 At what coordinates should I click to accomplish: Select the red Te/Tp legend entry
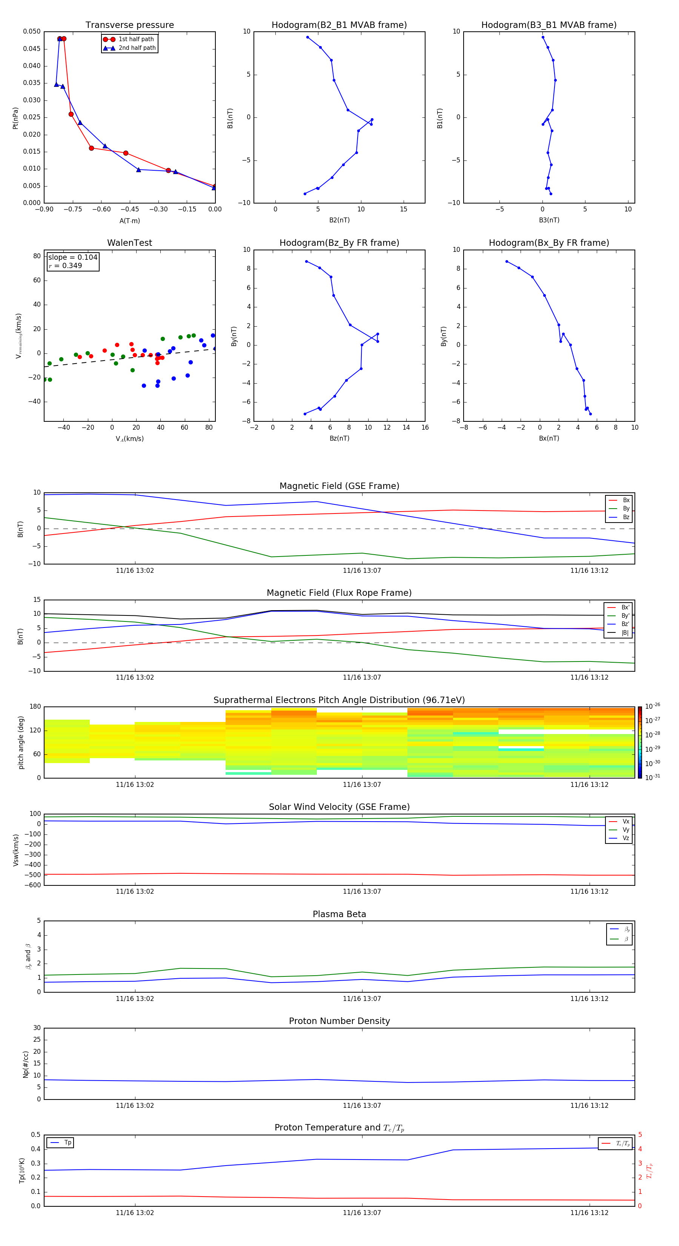(x=616, y=1143)
